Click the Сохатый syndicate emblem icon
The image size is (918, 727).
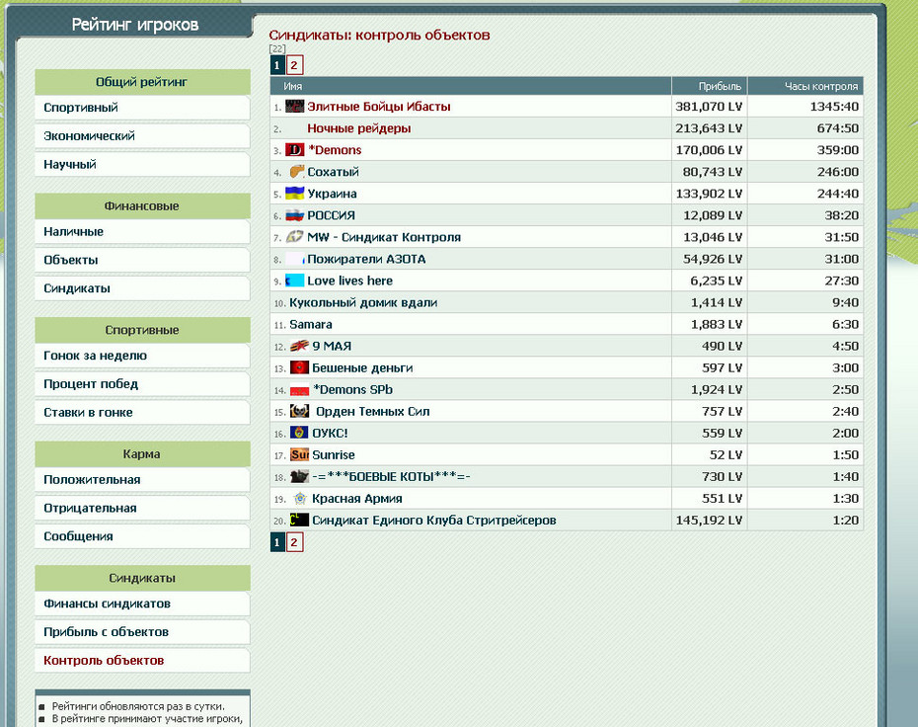click(x=297, y=171)
